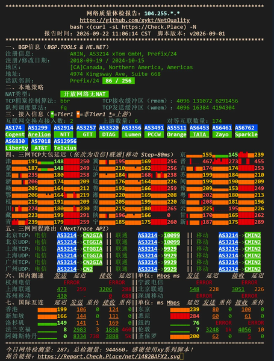This screenshot has width=274, height=361.
Task: Click the 晋 row latency value 467
Action: pos(207,162)
